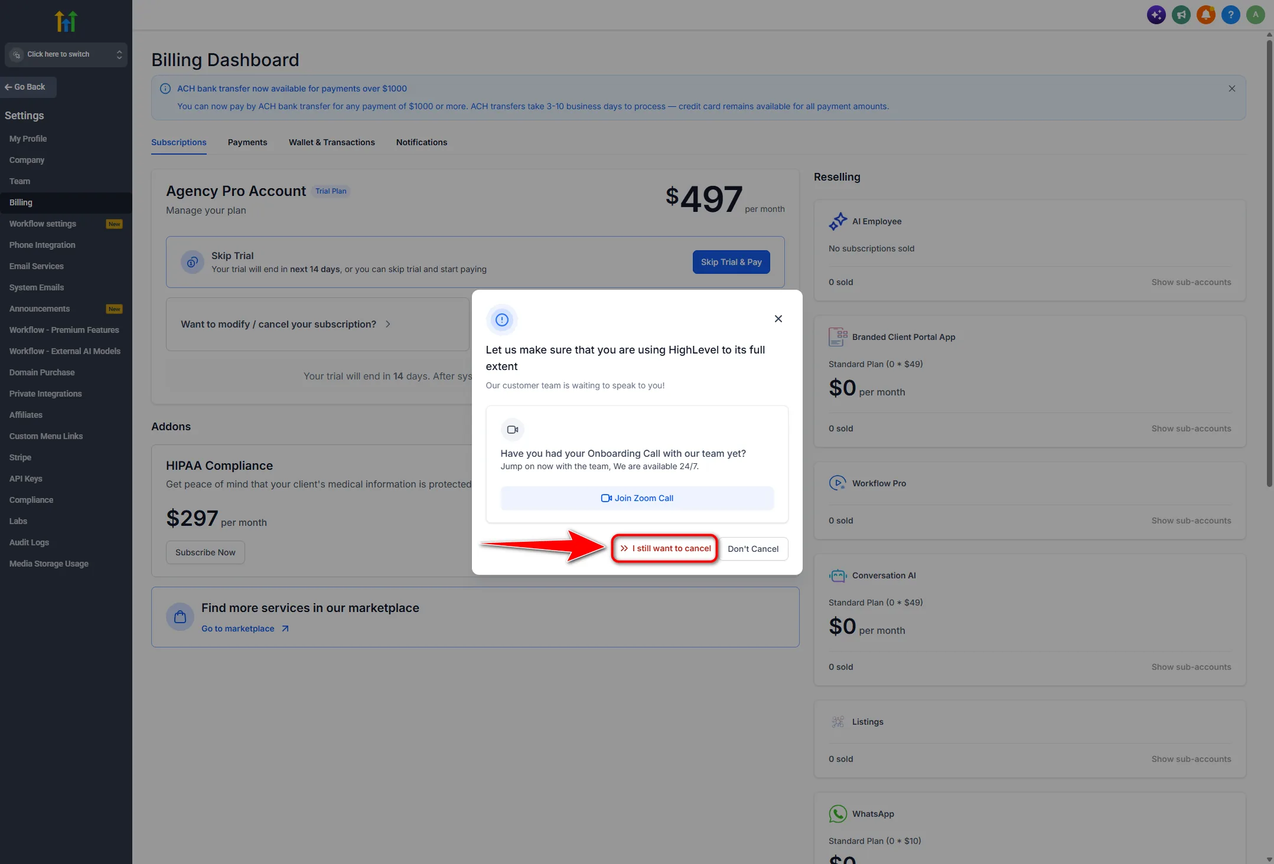This screenshot has height=864, width=1274.
Task: Switch to Wallet & Transactions tab
Action: [332, 142]
